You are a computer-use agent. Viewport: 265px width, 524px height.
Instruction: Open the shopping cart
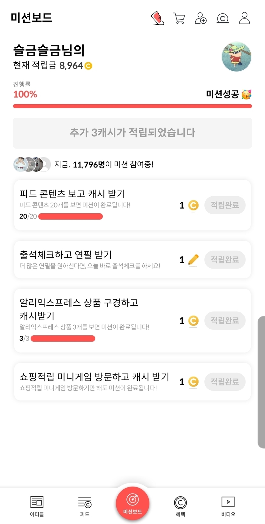pos(179,18)
